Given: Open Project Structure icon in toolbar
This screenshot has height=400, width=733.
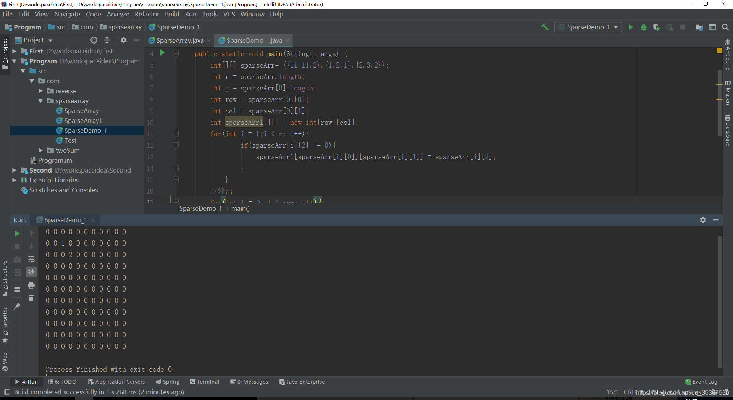Looking at the screenshot, I should coord(699,27).
